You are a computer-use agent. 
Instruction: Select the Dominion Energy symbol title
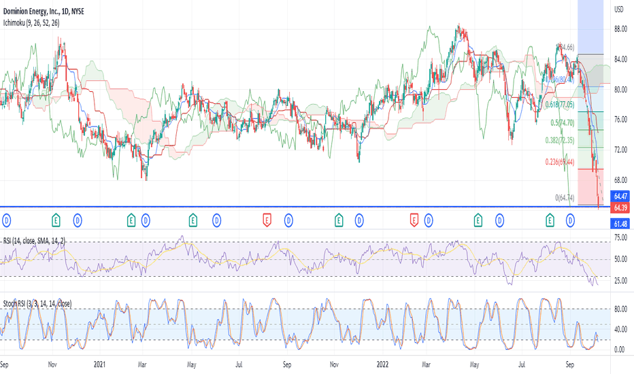pos(44,12)
